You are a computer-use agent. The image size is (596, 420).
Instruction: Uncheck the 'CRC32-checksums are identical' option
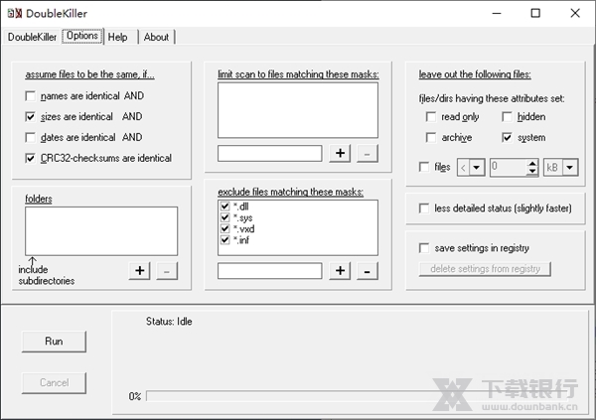(31, 158)
